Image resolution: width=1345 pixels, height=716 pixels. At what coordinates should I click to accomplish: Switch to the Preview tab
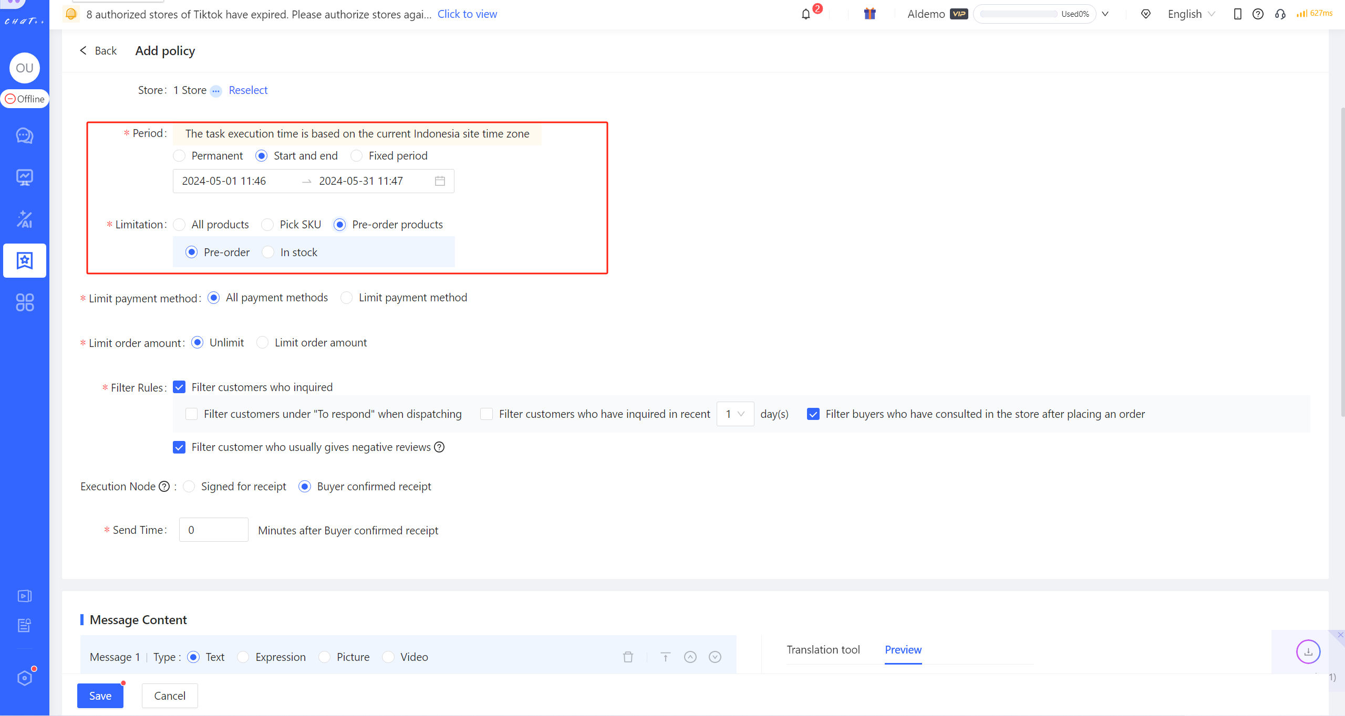click(x=903, y=650)
